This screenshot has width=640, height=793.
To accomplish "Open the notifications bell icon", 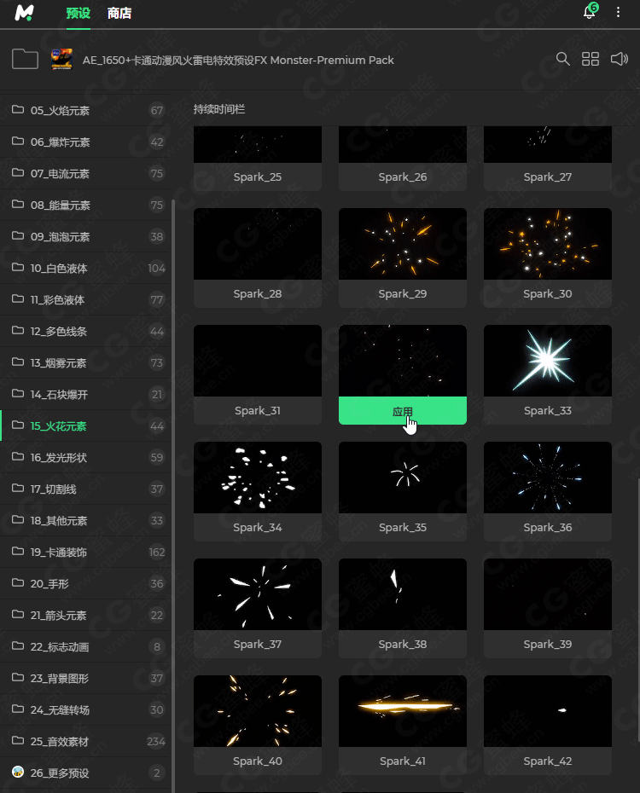I will click(590, 11).
